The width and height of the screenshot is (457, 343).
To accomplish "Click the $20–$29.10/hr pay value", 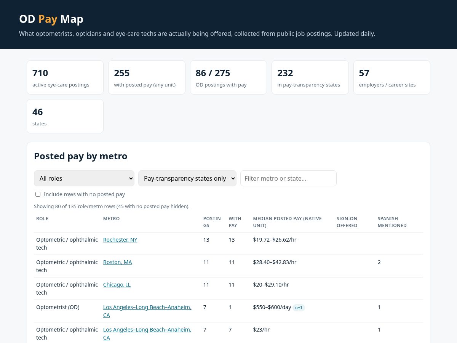I will coord(271,285).
